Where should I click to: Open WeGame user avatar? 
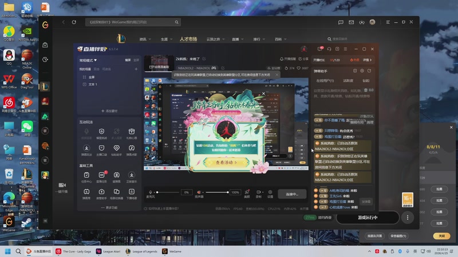[x=373, y=22]
